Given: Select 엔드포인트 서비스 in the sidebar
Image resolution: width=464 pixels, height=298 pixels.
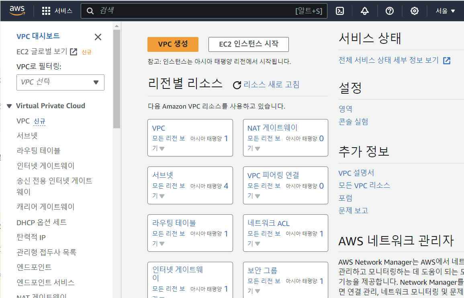Looking at the screenshot, I should pos(45,282).
